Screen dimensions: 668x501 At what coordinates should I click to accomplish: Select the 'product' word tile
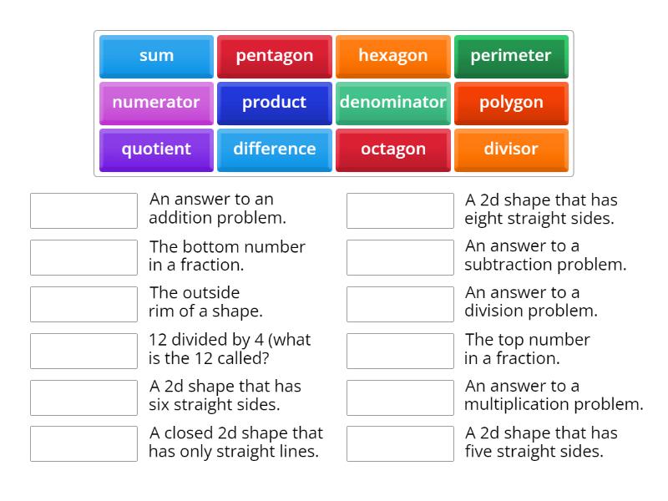(x=274, y=103)
